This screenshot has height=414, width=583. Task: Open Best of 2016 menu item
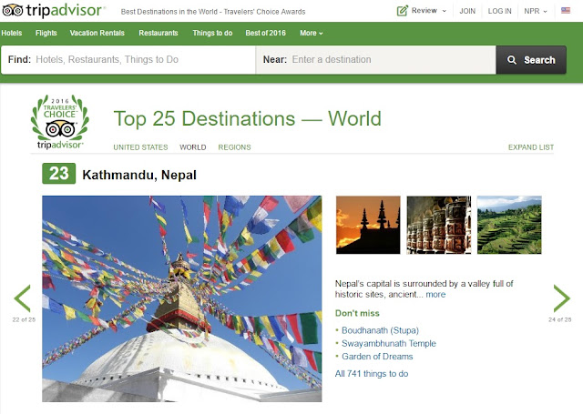[x=265, y=33]
